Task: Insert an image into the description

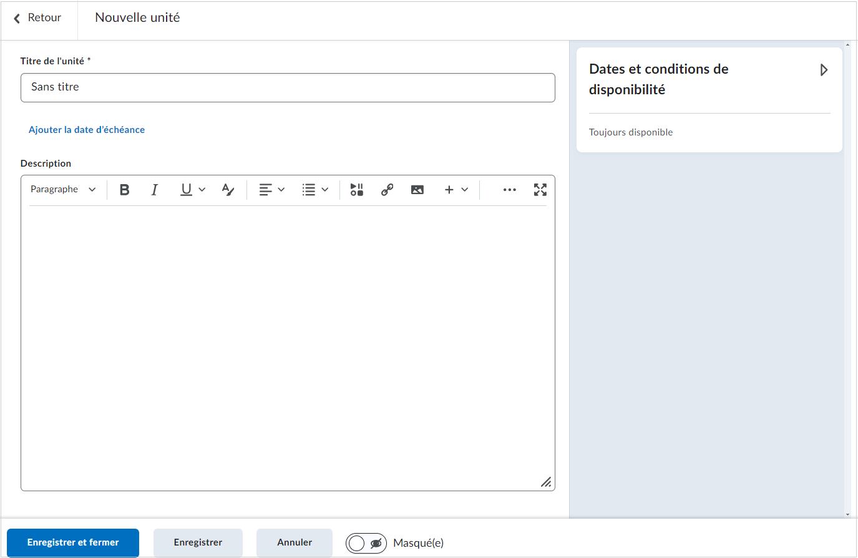Action: coord(417,190)
